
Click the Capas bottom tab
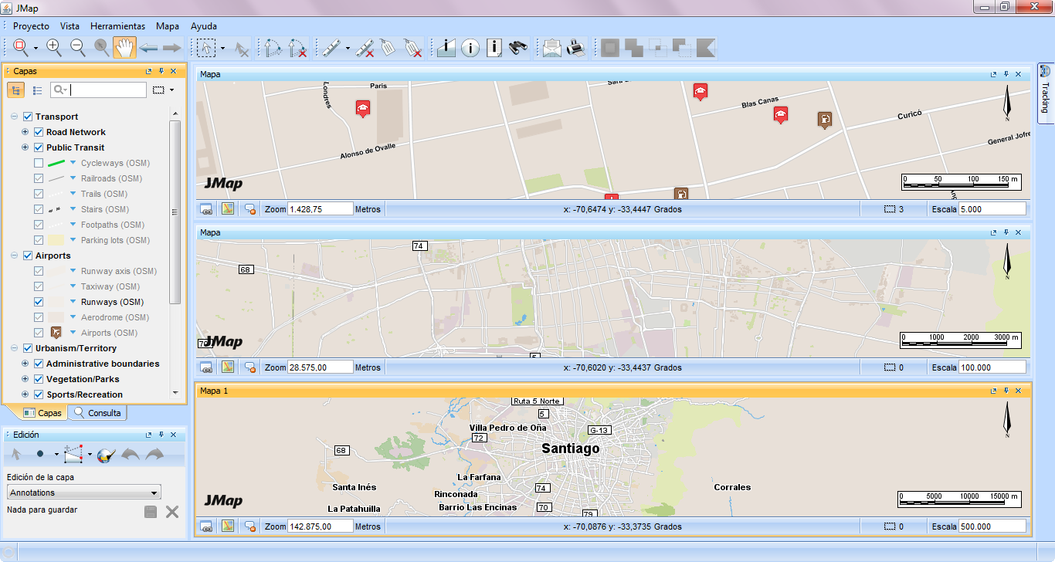pyautogui.click(x=43, y=413)
